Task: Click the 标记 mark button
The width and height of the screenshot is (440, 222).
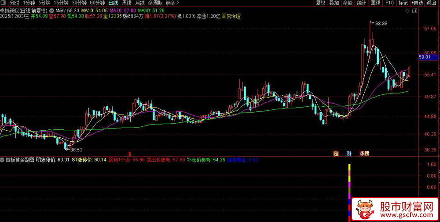Action: coord(403,3)
